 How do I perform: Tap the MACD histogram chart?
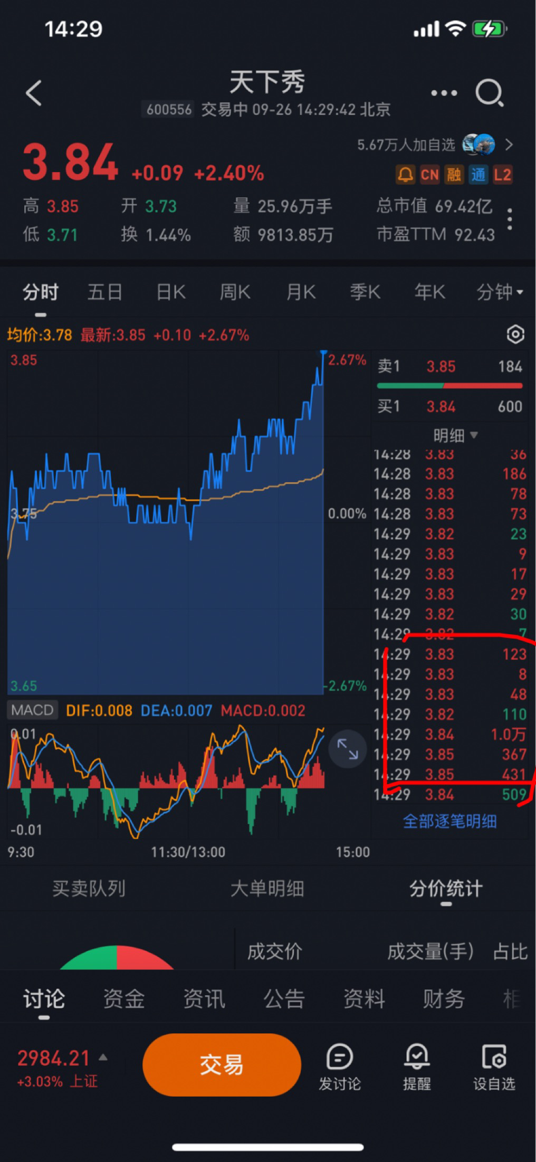166,782
